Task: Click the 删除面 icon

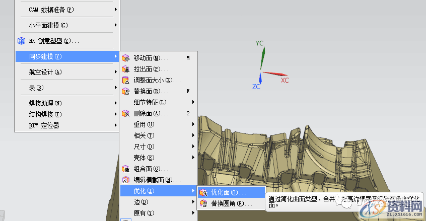Action: coord(125,113)
